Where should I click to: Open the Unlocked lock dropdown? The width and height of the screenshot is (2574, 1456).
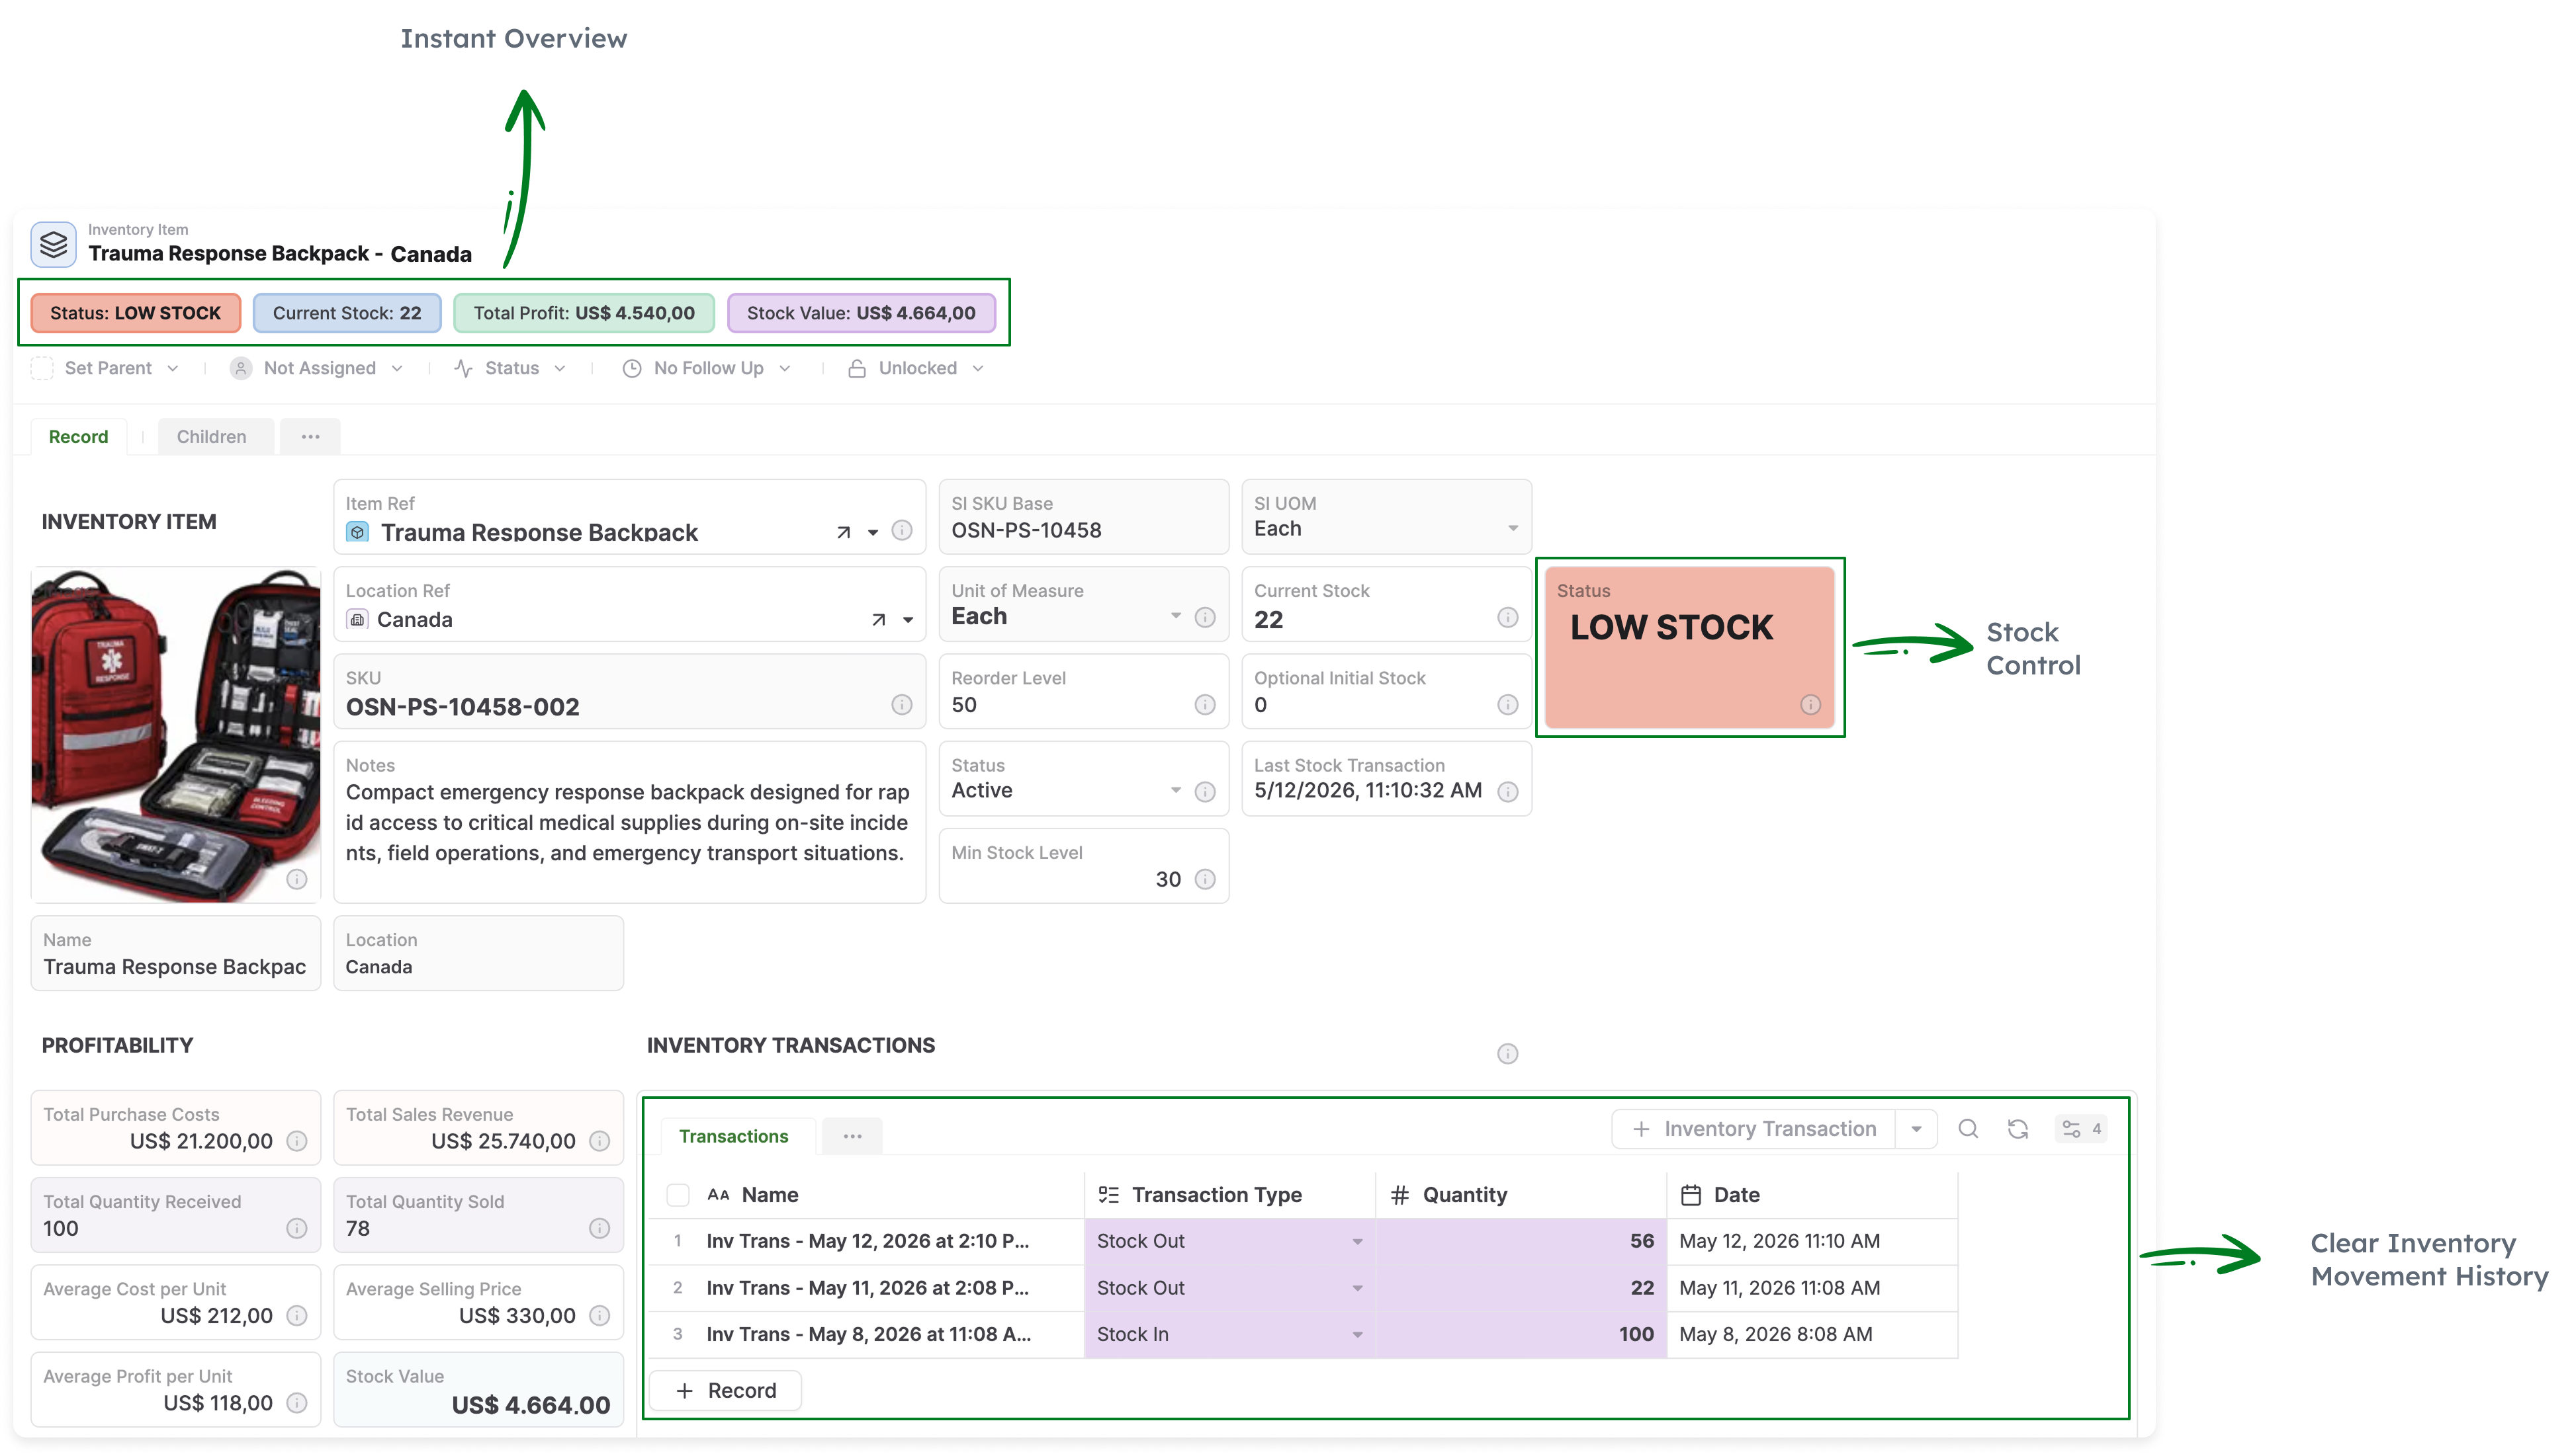pyautogui.click(x=915, y=369)
